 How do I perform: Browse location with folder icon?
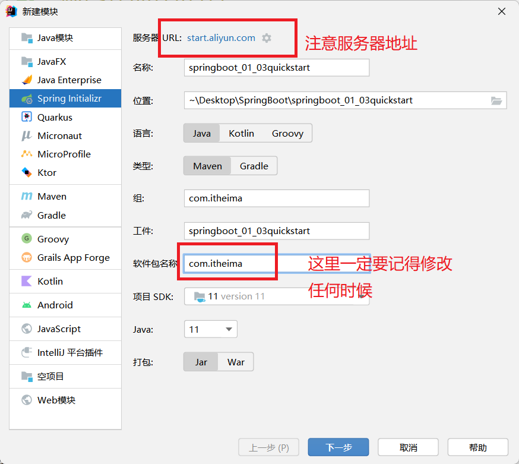[496, 100]
